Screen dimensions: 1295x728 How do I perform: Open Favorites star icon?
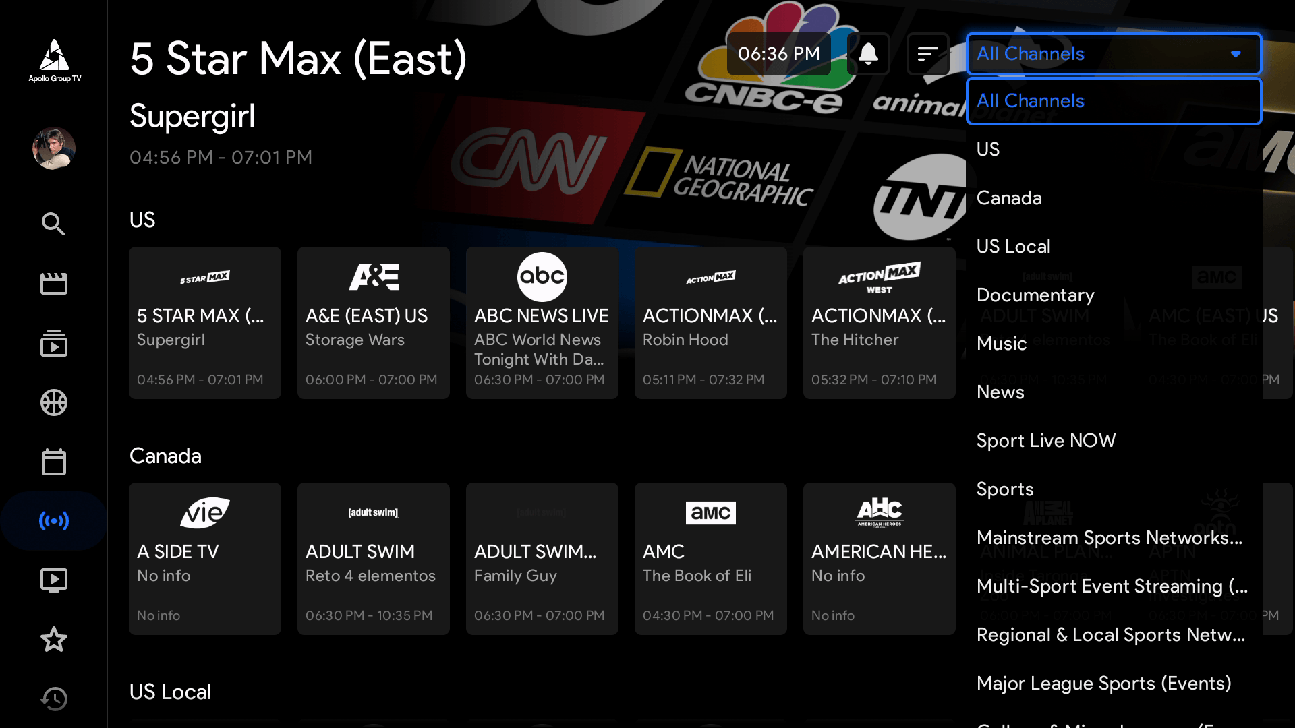[54, 640]
